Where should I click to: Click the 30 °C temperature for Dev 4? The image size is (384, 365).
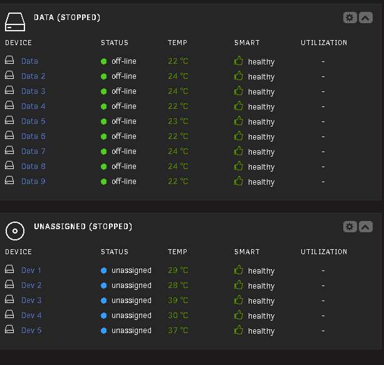(x=178, y=316)
